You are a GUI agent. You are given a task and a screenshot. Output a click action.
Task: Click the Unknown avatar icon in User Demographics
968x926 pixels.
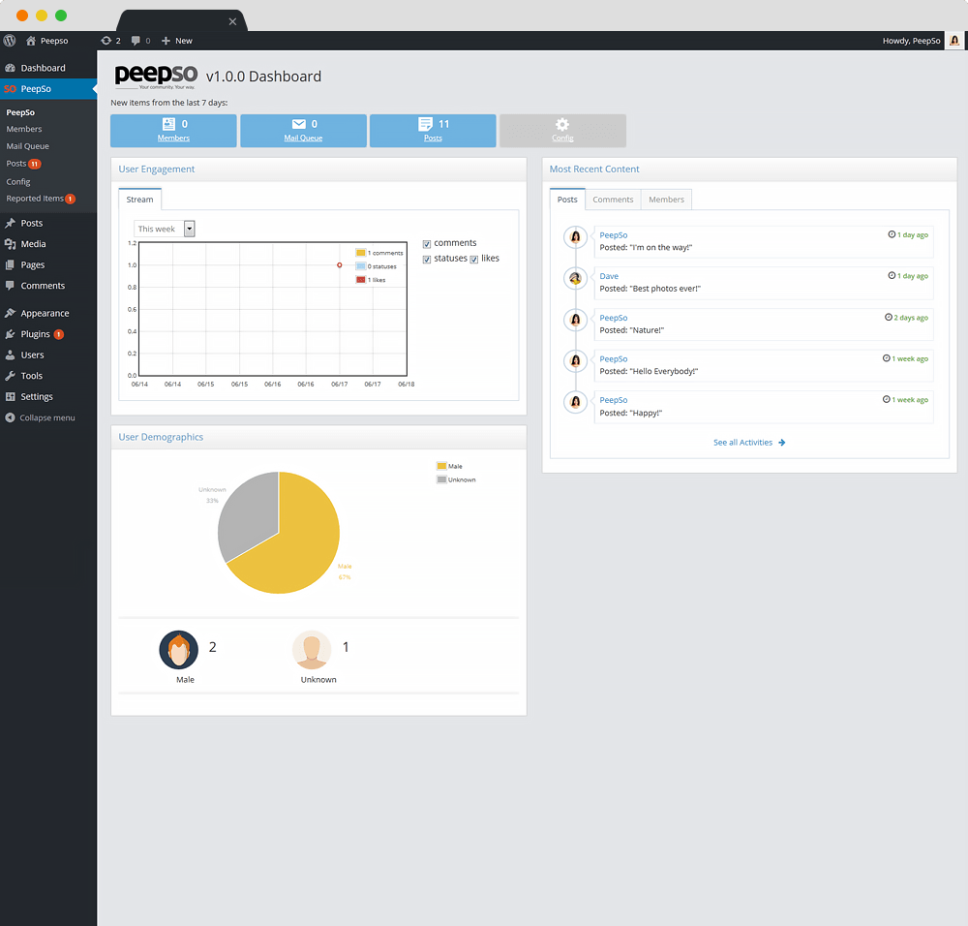click(312, 650)
